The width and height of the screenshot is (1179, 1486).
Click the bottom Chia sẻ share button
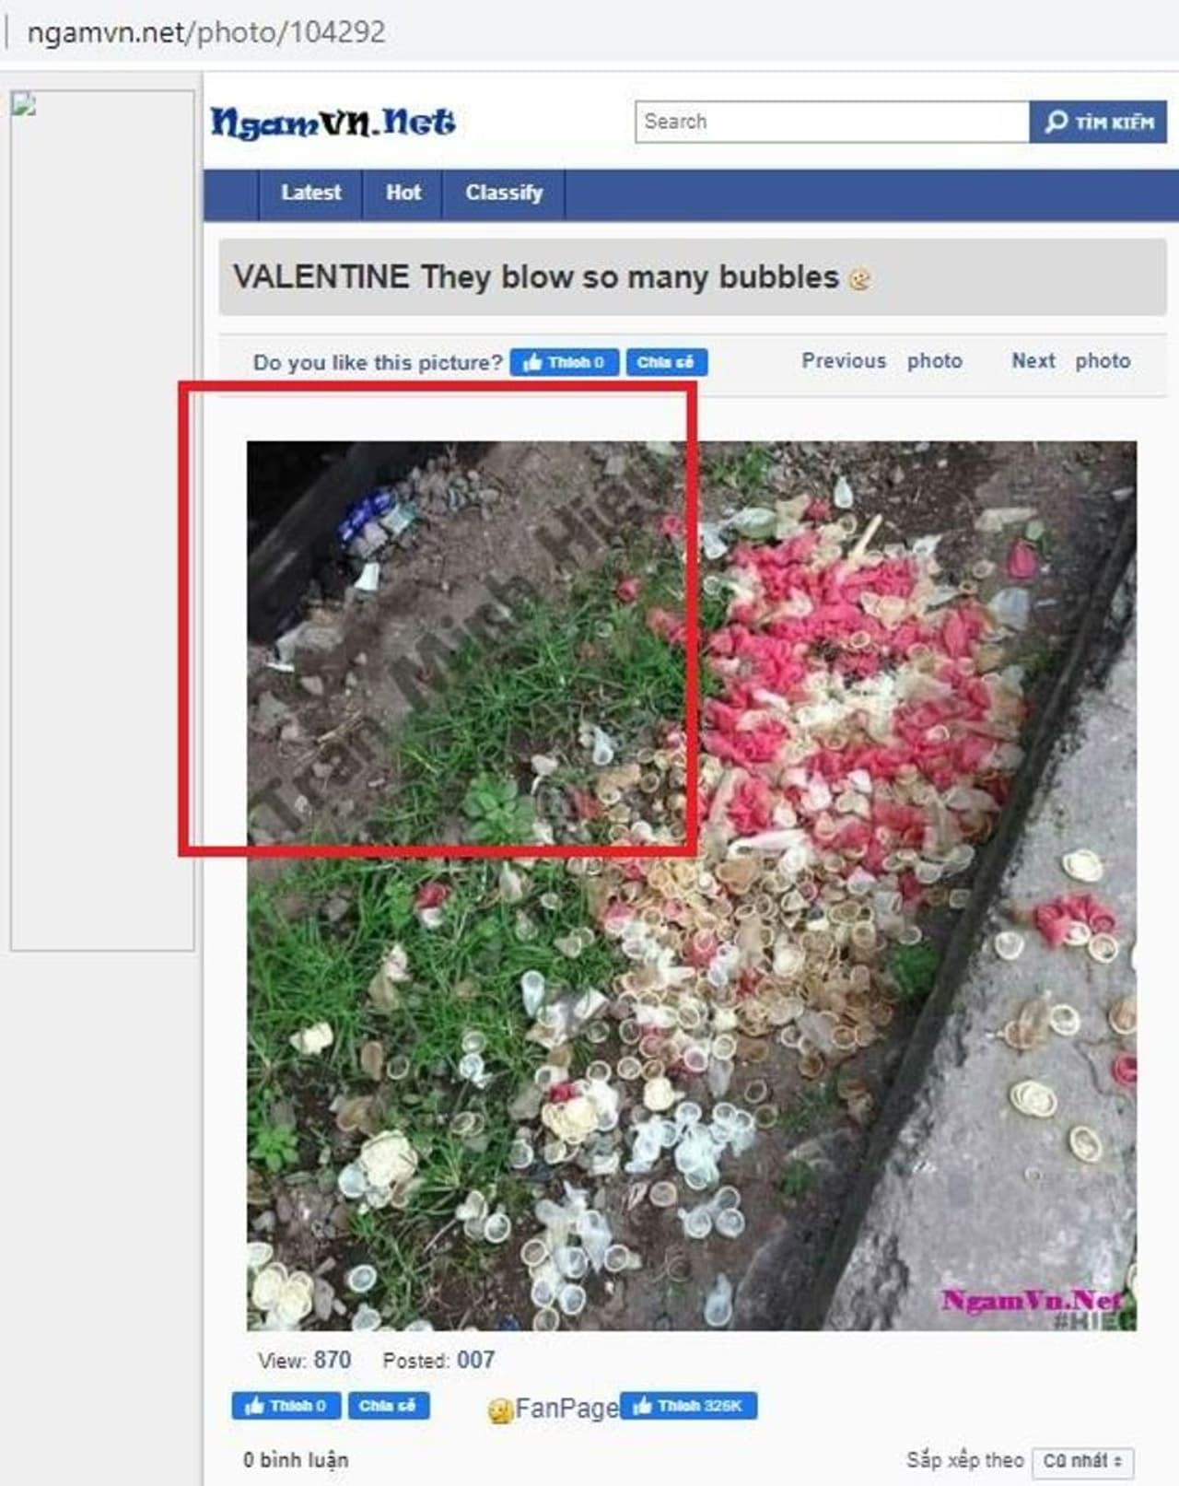coord(388,1406)
